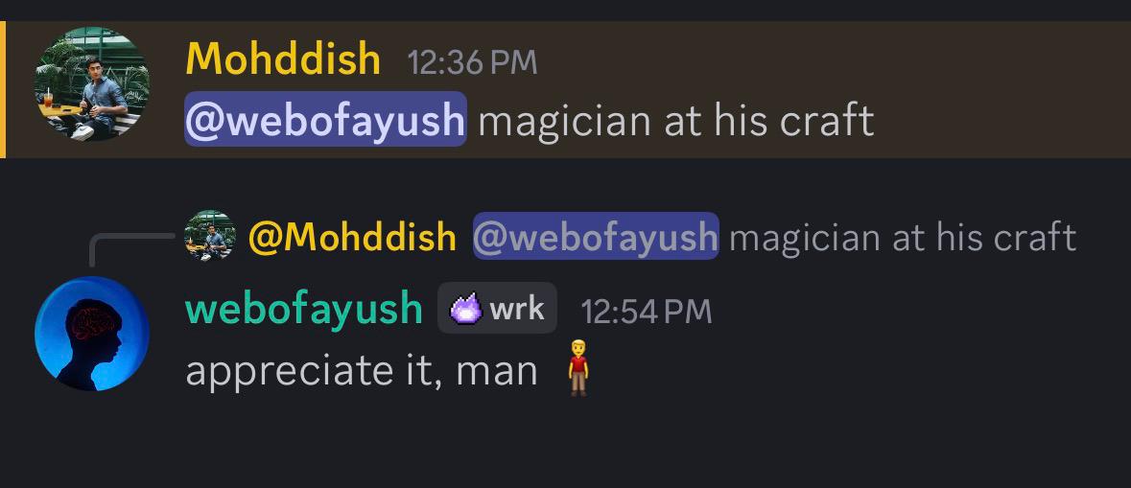Select the white 'magician at his craft' message text
The width and height of the screenshot is (1131, 488).
[x=676, y=121]
